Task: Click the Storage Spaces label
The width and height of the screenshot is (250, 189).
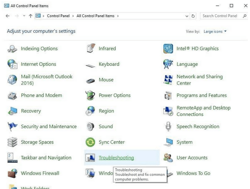Action: click(37, 142)
